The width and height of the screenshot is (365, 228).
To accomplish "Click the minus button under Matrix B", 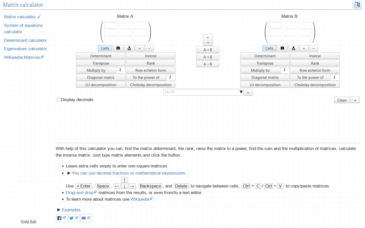I will point(314,48).
